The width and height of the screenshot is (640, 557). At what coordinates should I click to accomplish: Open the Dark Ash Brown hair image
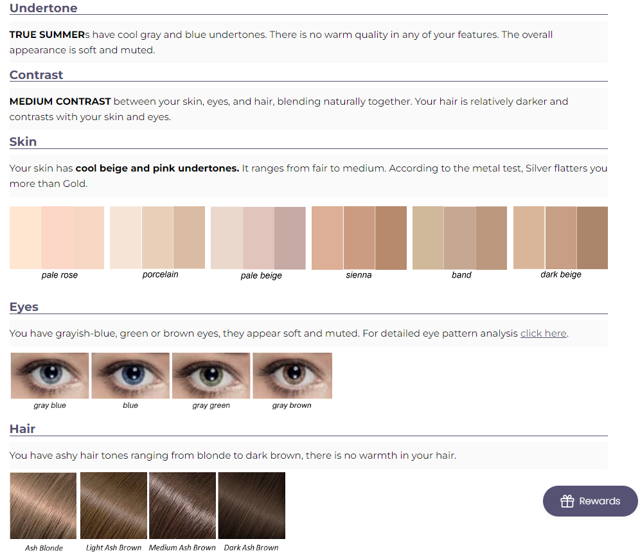tap(252, 506)
